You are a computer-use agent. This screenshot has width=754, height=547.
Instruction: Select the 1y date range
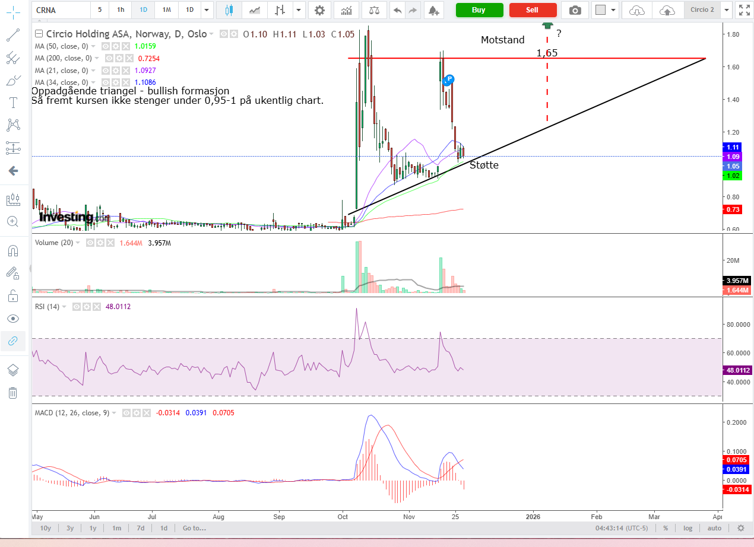[93, 528]
